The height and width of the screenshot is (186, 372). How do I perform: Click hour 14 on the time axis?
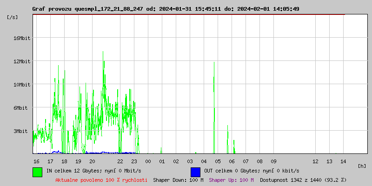click(x=343, y=161)
